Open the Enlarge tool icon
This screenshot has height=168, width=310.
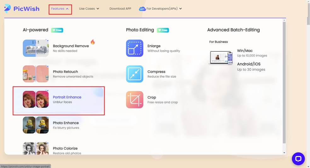pos(135,48)
